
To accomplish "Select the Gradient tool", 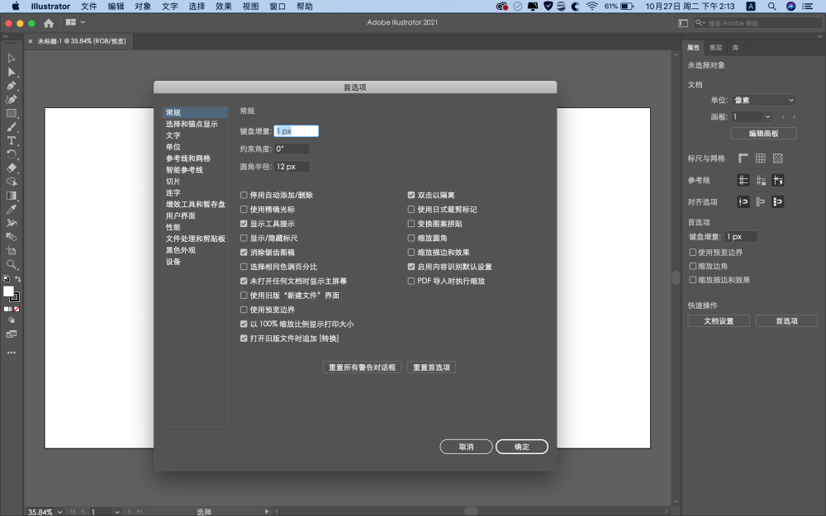I will pyautogui.click(x=12, y=196).
